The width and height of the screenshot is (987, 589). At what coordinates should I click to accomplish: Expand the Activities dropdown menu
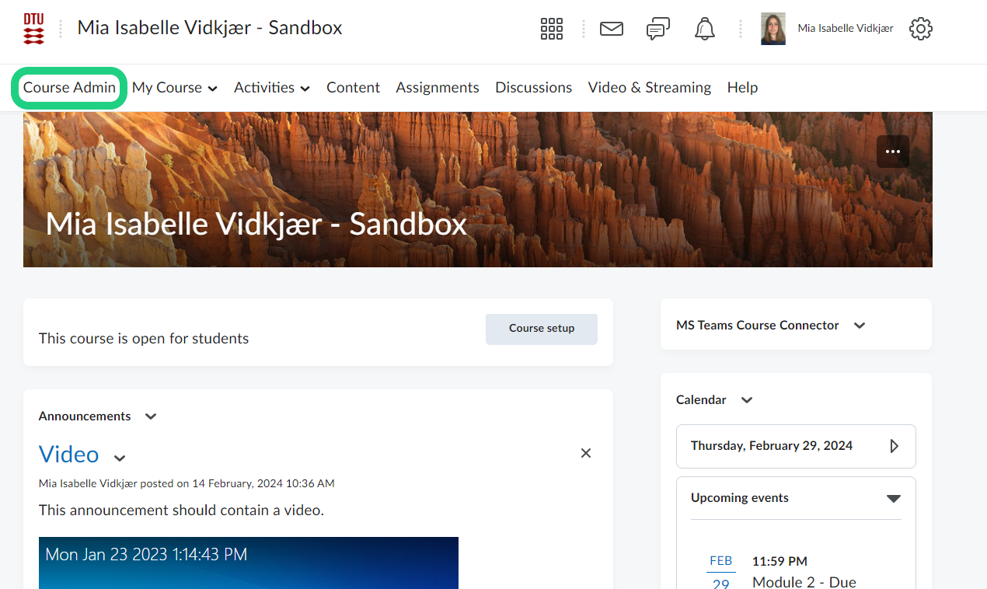[271, 88]
